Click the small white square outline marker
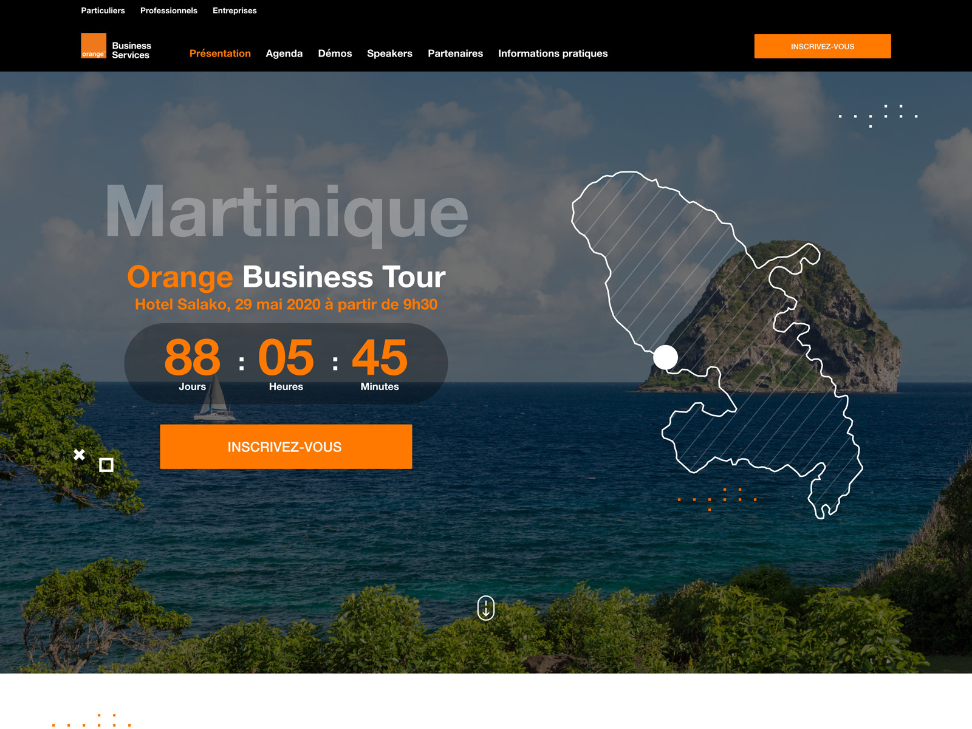Screen dimensions: 972x729 [106, 465]
